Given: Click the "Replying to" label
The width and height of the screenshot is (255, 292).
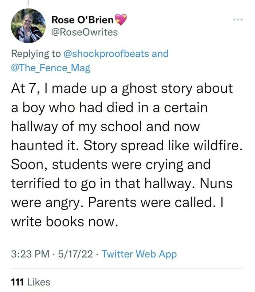Looking at the screenshot, I should click(x=36, y=54).
